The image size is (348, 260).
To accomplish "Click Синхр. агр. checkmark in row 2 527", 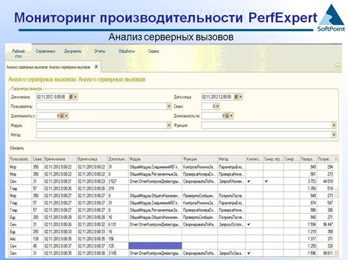I will pos(266,181).
